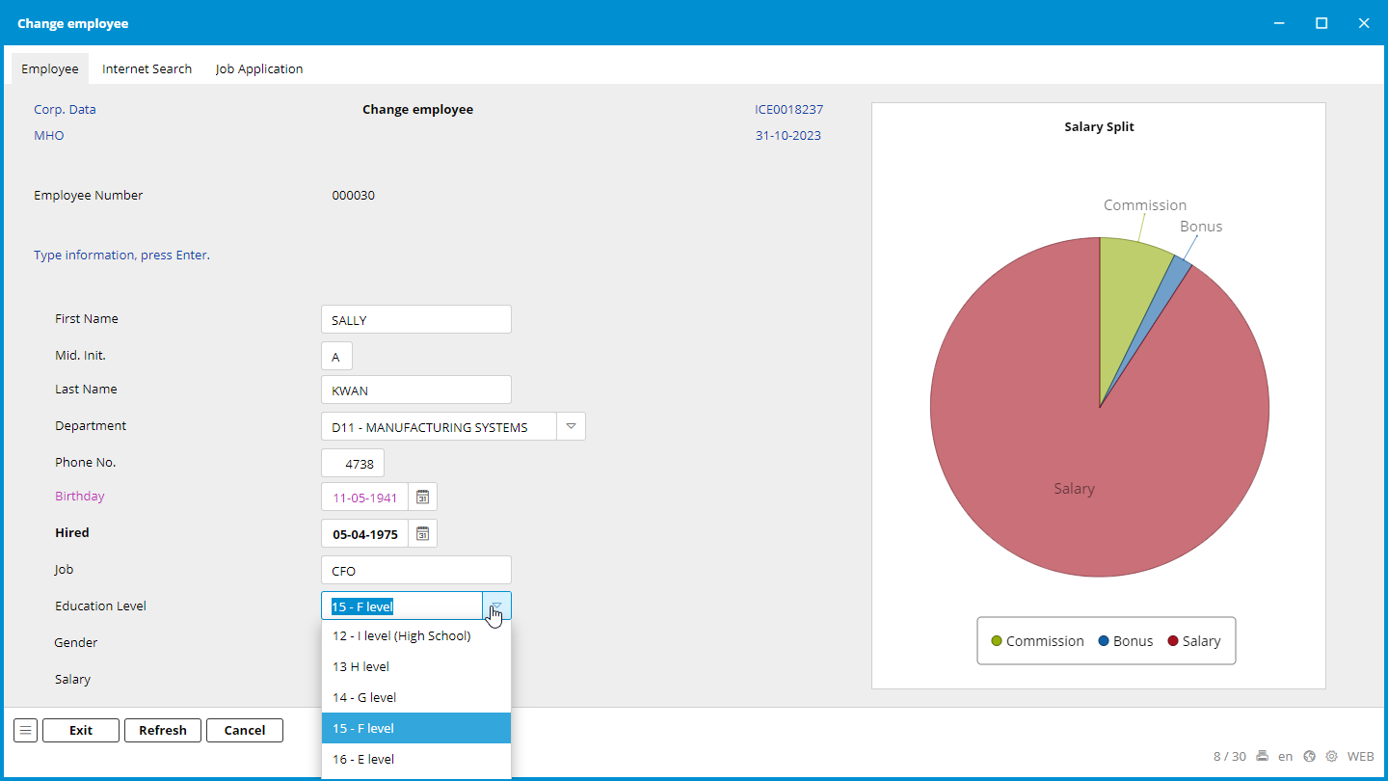1388x781 pixels.
Task: Click the First Name input field
Action: click(415, 320)
